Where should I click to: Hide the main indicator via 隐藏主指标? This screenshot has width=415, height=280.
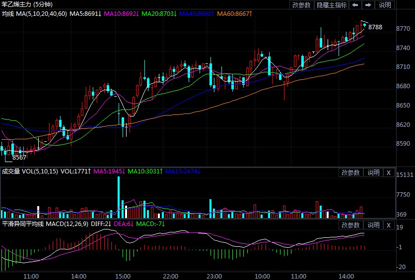point(332,5)
